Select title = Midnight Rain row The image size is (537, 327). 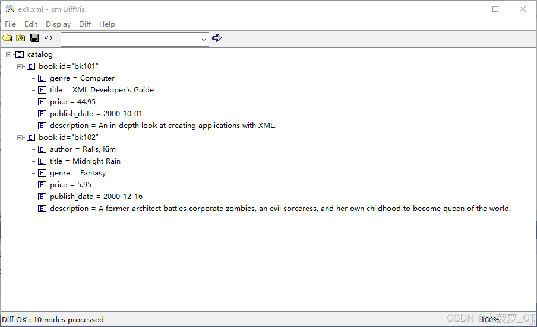[86, 161]
